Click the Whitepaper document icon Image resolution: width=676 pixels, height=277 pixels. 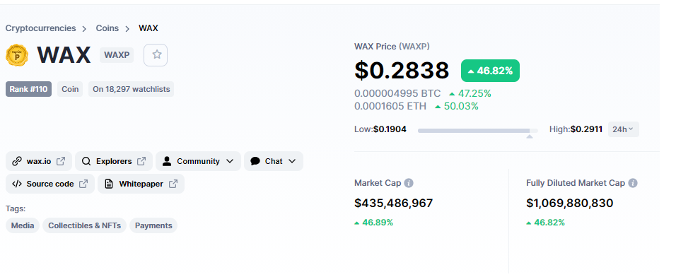(x=110, y=184)
